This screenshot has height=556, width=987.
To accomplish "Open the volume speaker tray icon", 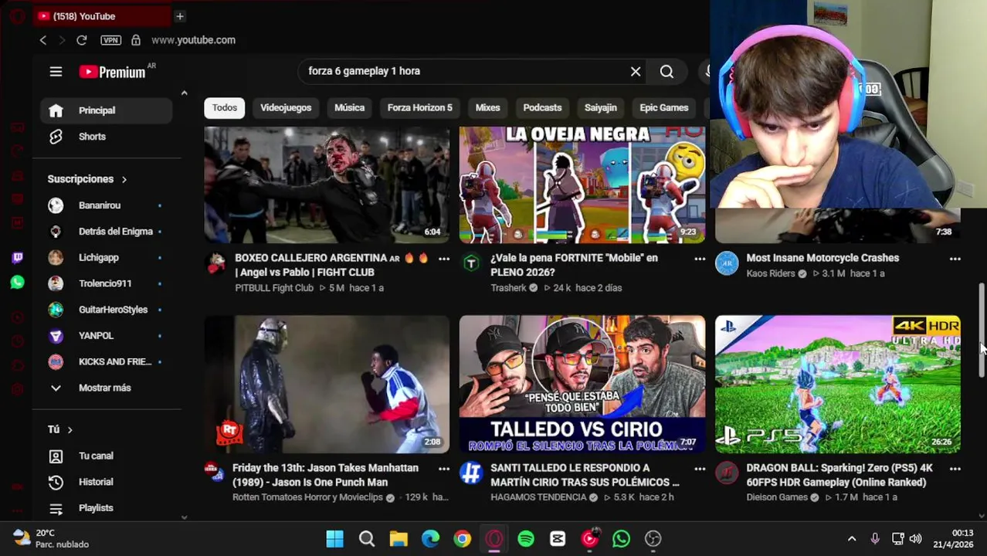I will [915, 539].
